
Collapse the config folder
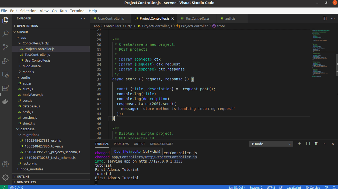51,78
